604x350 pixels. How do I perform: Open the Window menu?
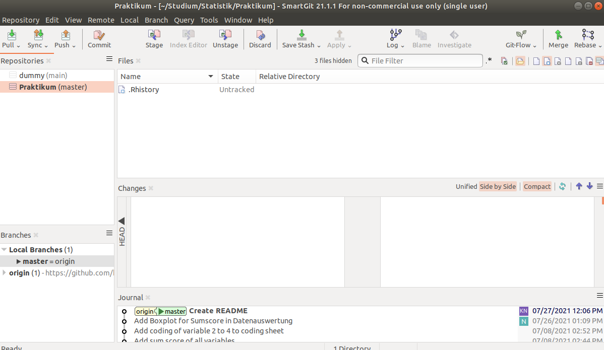pos(238,20)
